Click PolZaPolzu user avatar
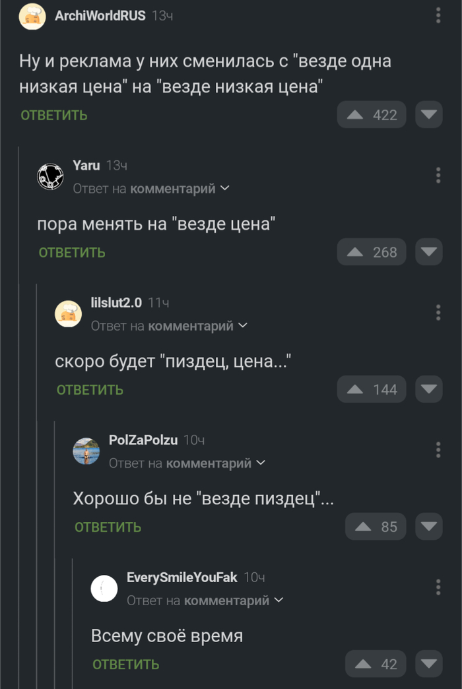The image size is (462, 689). [x=86, y=449]
